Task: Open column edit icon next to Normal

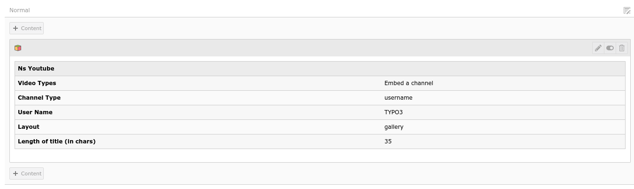Action: pos(626,10)
